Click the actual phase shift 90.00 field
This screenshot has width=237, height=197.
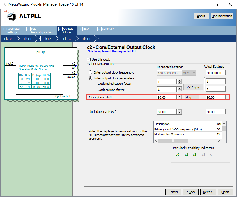click(215, 97)
